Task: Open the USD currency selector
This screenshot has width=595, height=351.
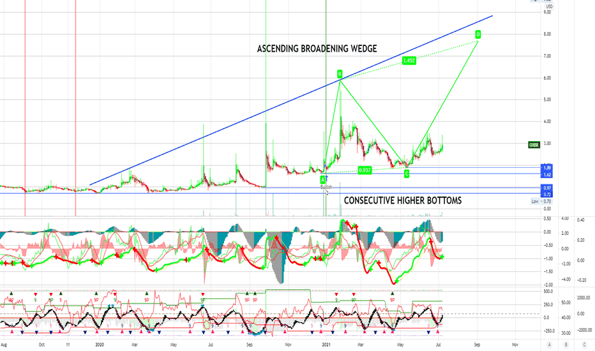Action: tap(549, 6)
